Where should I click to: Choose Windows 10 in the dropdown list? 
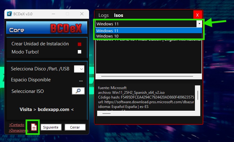click(x=149, y=36)
